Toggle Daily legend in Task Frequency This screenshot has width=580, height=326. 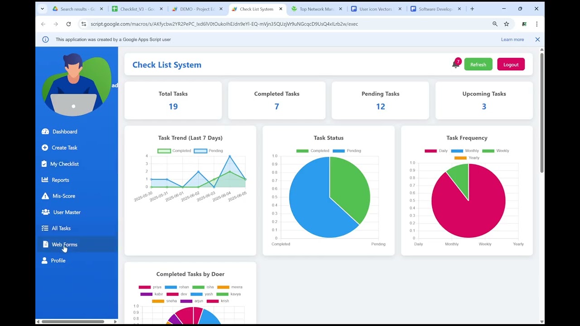[x=436, y=151]
